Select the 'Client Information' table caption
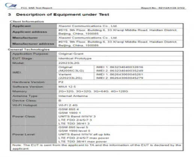 click(27, 22)
